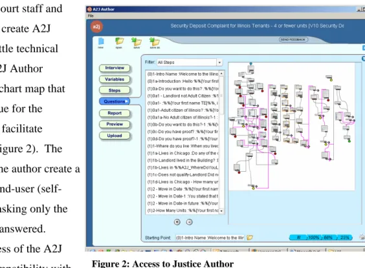The image size is (365, 268).
Task: Select '(1)2-How Many Units' row
Action: [x=182, y=211]
